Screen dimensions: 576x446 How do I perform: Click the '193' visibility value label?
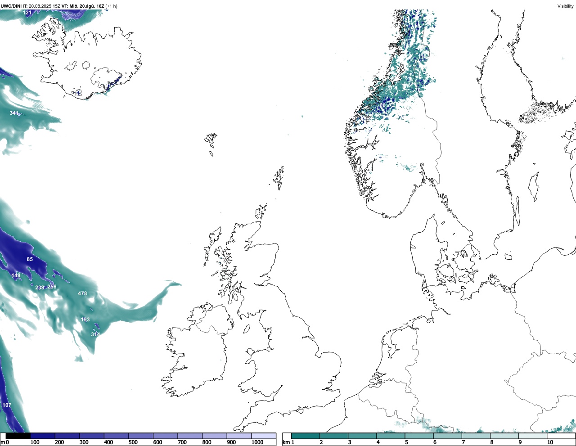(85, 320)
